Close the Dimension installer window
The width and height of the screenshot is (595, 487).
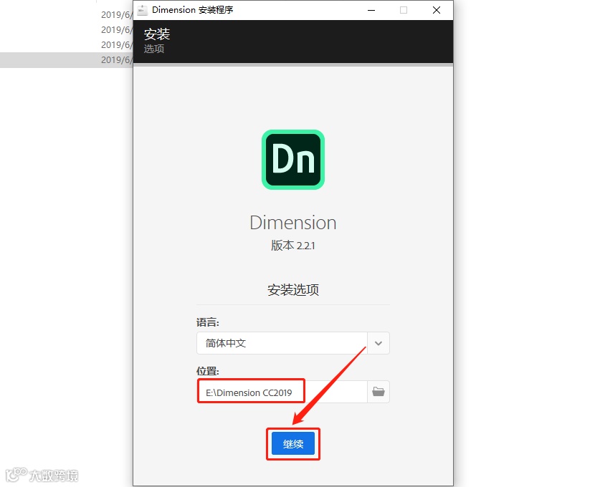click(x=437, y=10)
